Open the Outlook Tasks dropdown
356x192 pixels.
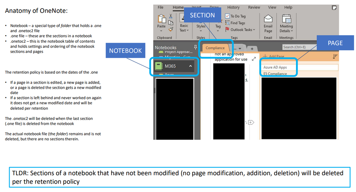[x=254, y=30]
